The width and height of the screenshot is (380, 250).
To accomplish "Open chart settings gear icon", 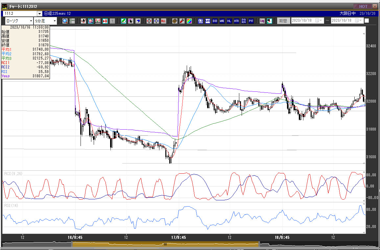I will (x=175, y=21).
